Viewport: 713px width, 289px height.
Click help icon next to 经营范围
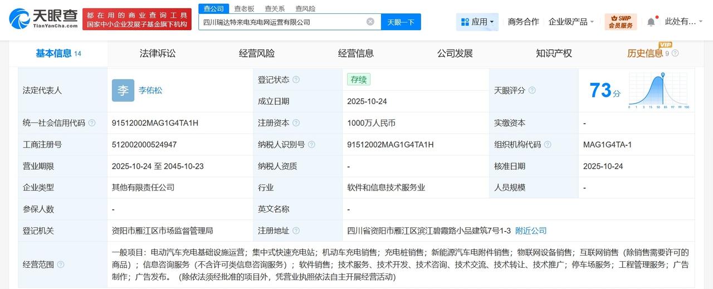[61, 265]
